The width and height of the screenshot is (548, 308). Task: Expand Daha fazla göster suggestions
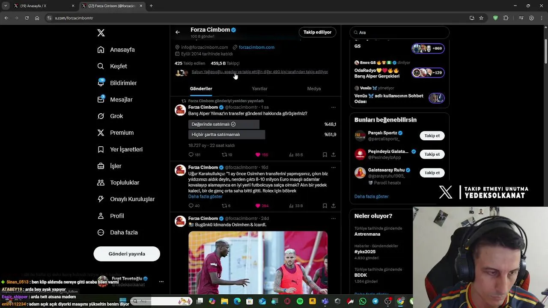pos(372,196)
